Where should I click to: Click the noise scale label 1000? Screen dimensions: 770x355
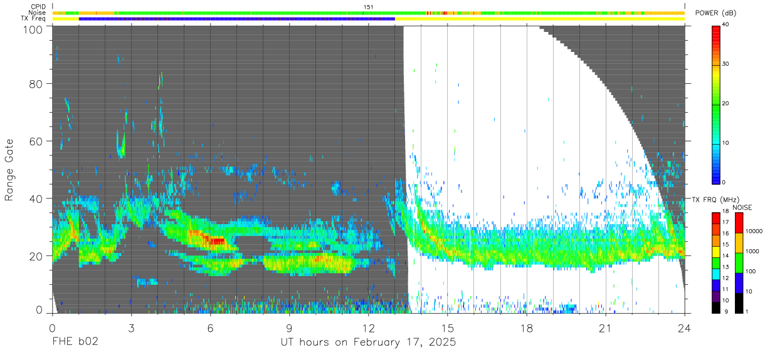pyautogui.click(x=753, y=251)
